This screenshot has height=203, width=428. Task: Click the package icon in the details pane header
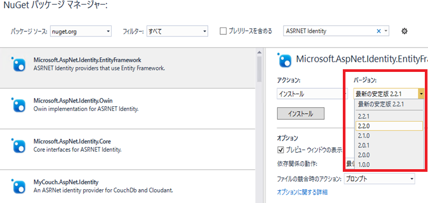285,60
